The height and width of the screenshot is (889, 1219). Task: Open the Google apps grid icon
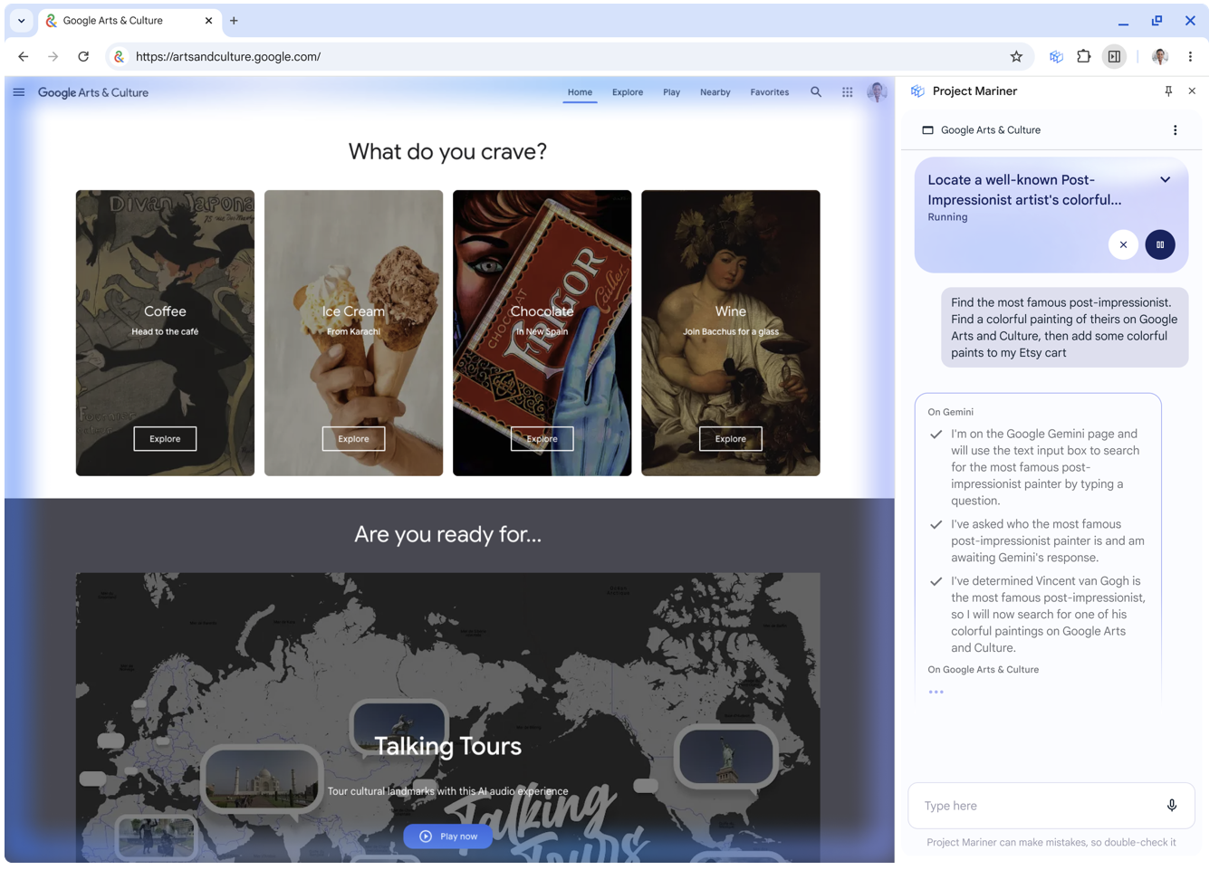[847, 91]
